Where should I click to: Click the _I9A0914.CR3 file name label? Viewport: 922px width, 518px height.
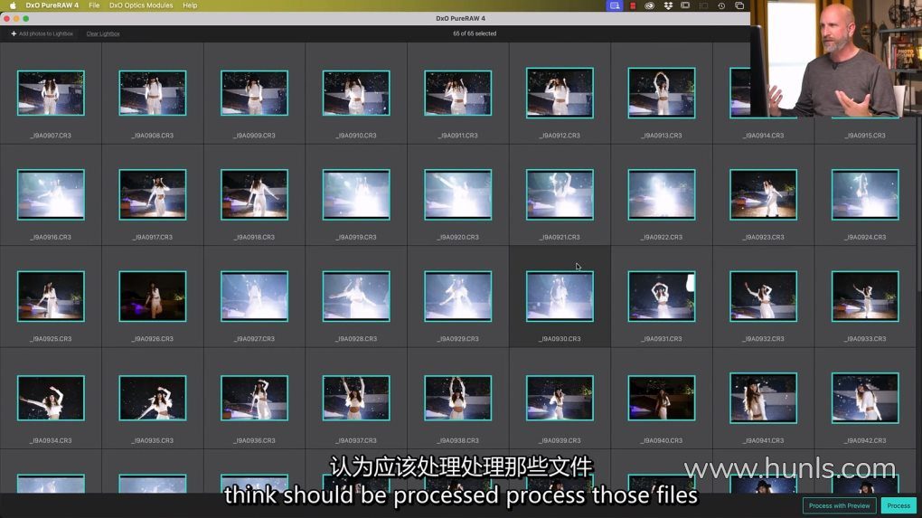point(763,136)
